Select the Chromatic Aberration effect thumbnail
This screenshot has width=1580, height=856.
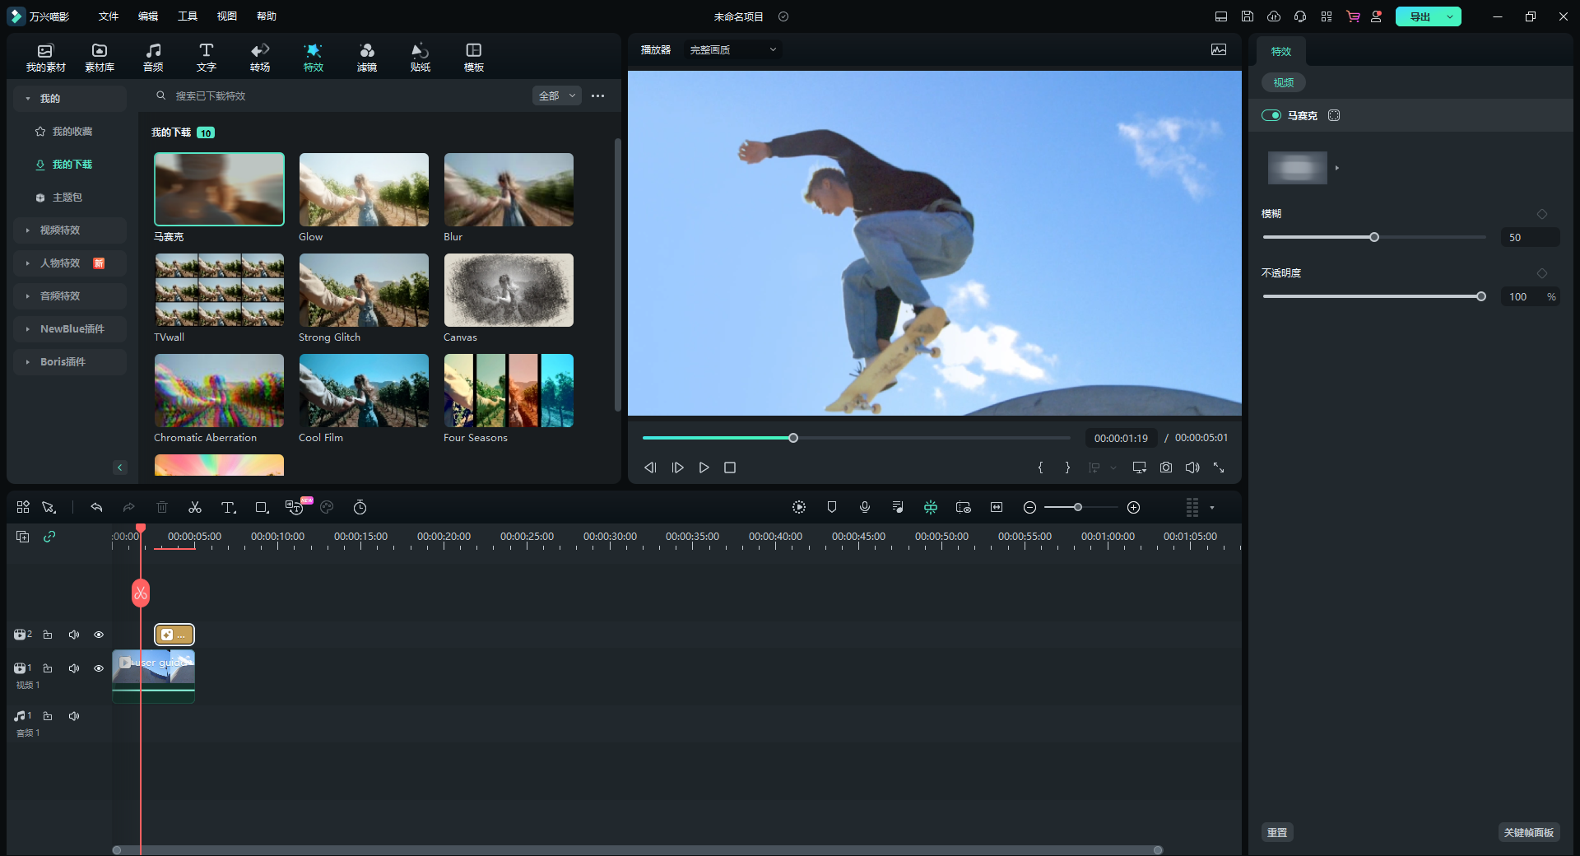point(219,391)
